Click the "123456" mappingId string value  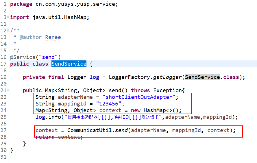click(x=108, y=104)
